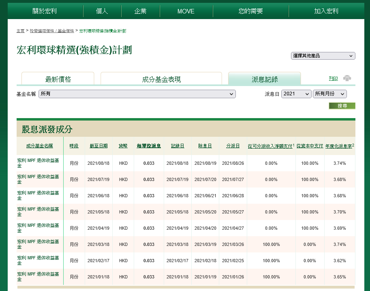Open the fund link in the 2021/04/19 row

click(x=38, y=228)
